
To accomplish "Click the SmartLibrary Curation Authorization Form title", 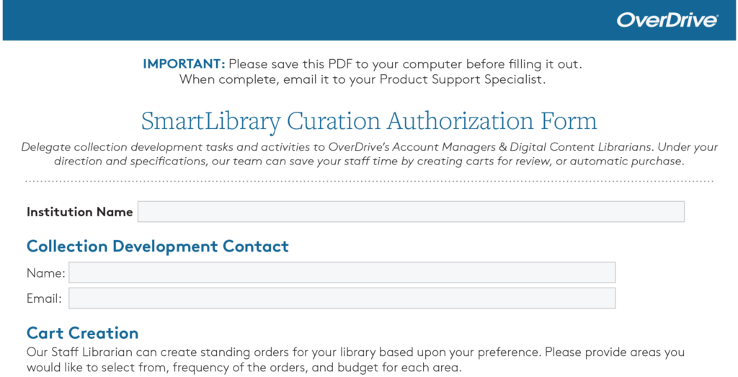I will click(x=368, y=120).
